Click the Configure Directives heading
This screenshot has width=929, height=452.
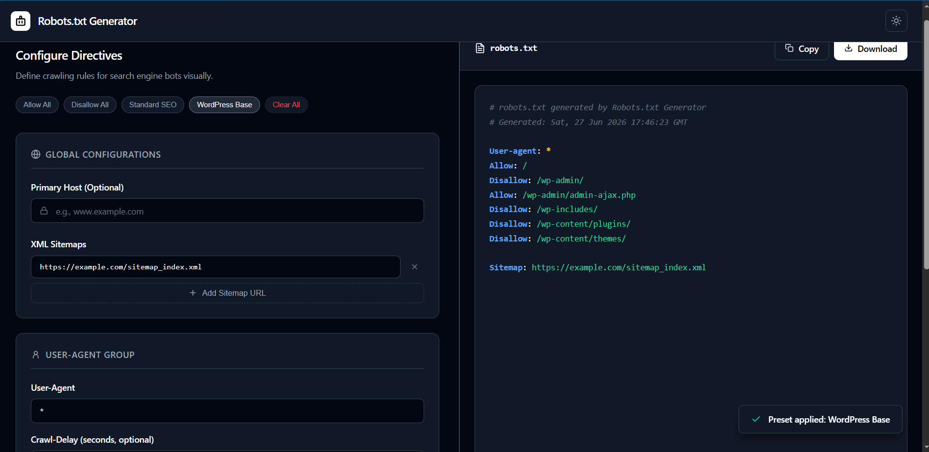69,55
